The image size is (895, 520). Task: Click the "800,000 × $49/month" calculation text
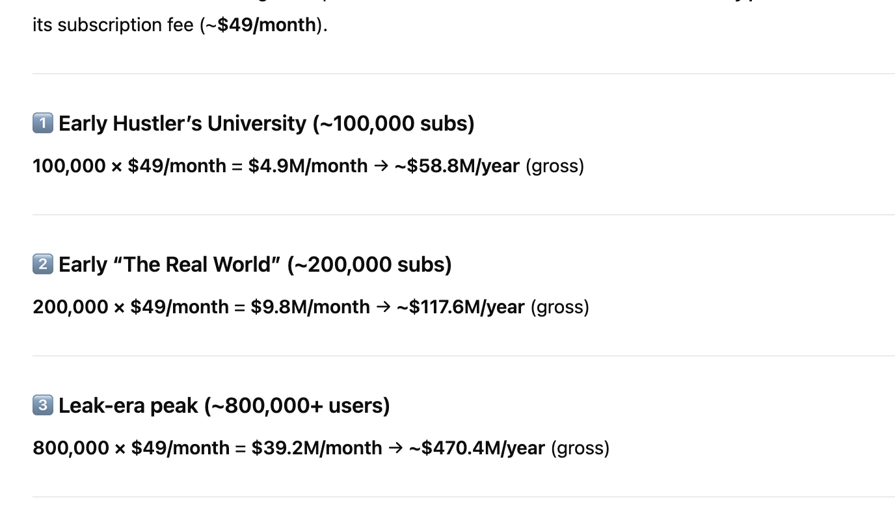coord(131,448)
